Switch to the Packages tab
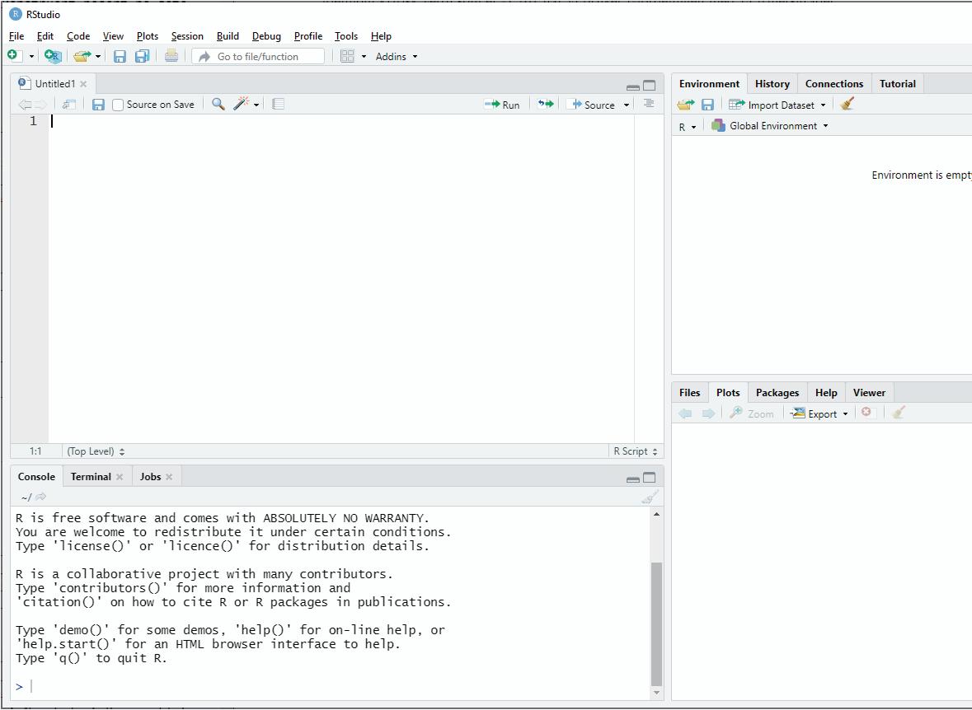Viewport: 972px width, 710px height. tap(777, 392)
